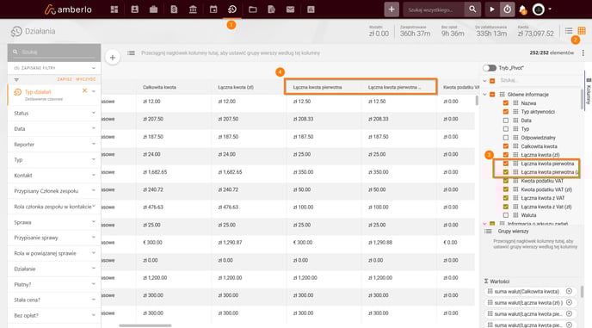The height and width of the screenshot is (328, 592).
Task: Click the round plus add-activity button
Action: point(113,58)
